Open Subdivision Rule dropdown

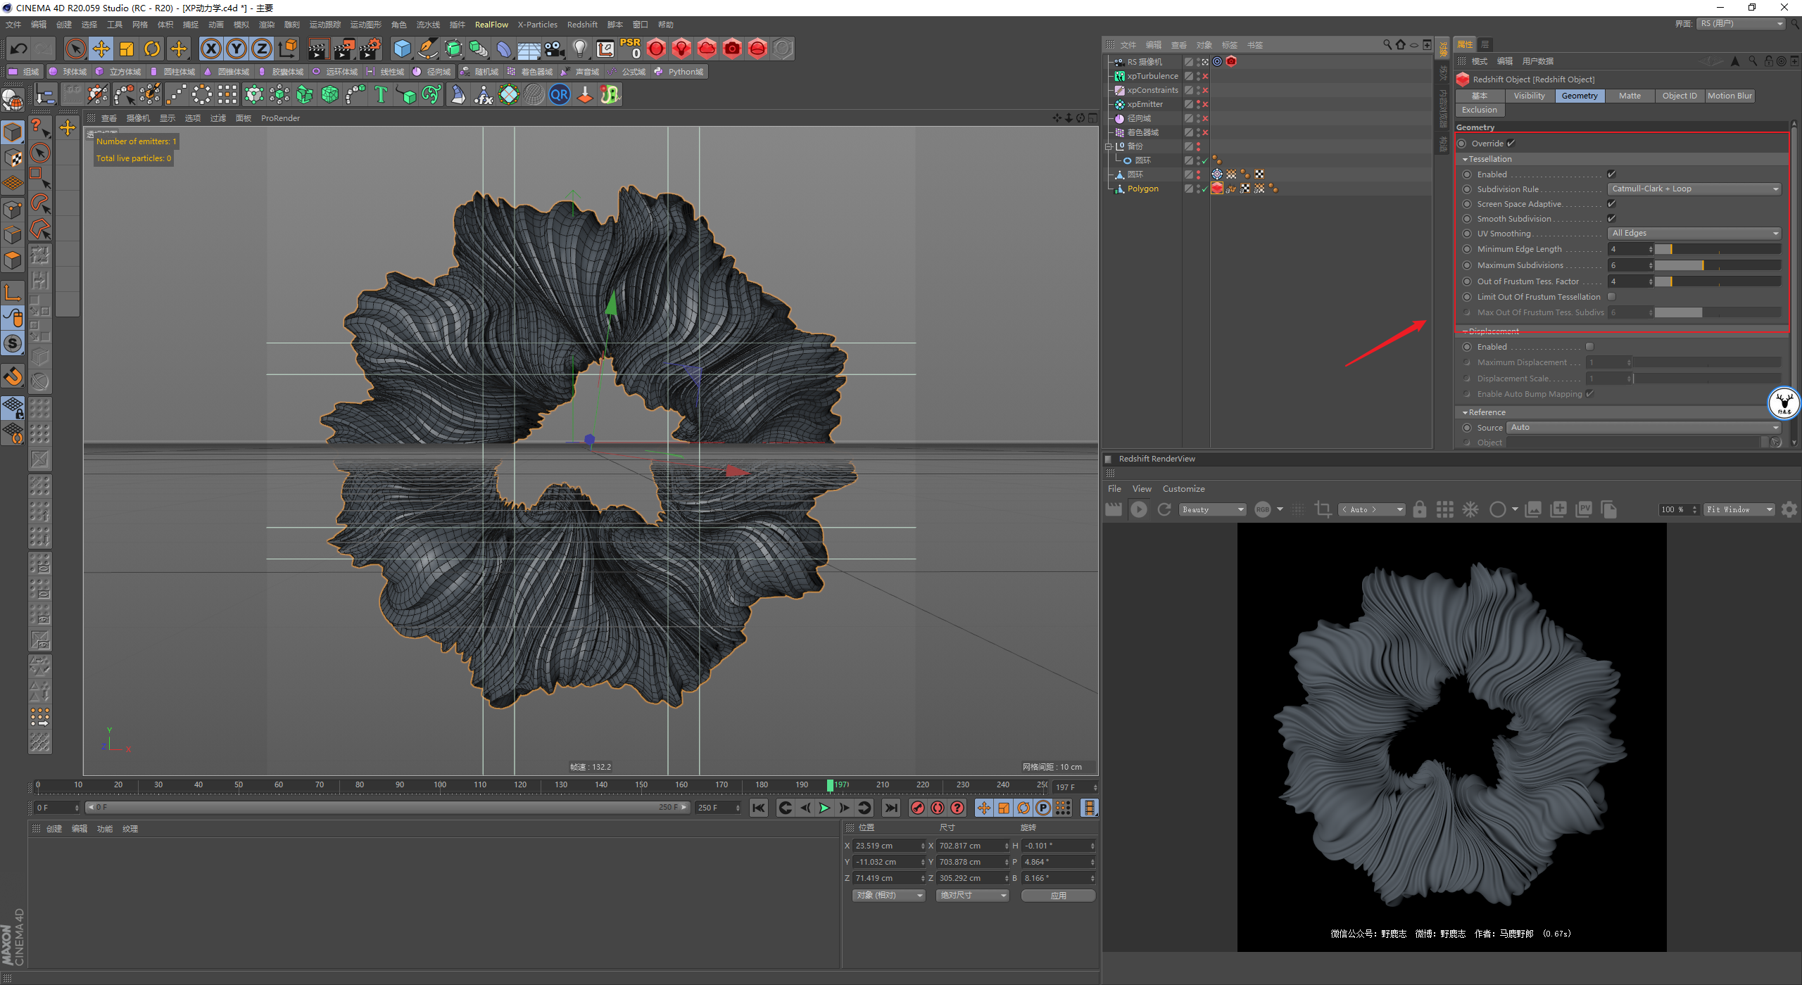(1694, 189)
